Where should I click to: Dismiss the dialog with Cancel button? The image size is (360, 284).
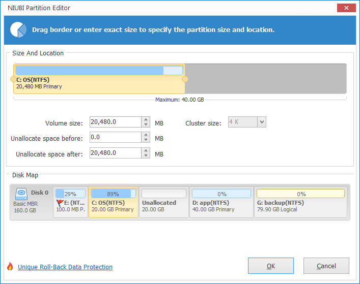pyautogui.click(x=326, y=266)
